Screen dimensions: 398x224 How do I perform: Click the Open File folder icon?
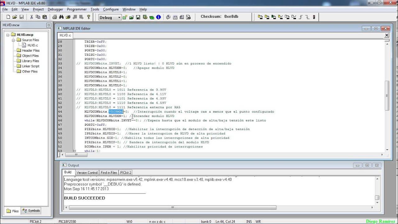tap(15, 17)
